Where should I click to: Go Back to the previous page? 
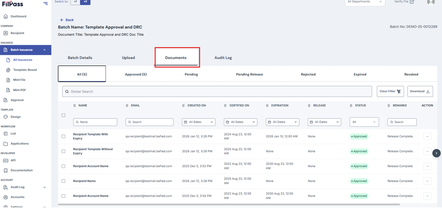pos(67,20)
